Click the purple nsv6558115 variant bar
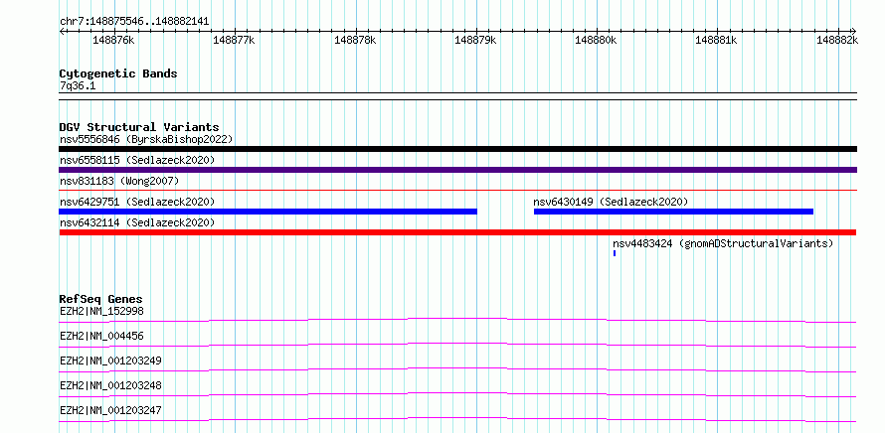The width and height of the screenshot is (885, 433). coord(457,170)
